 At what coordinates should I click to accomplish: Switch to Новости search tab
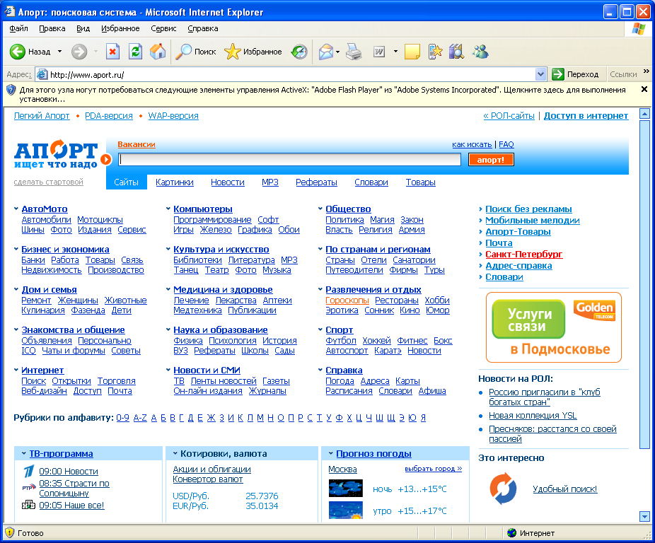tap(228, 182)
